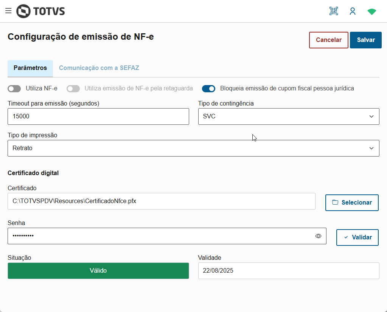387x312 pixels.
Task: Toggle Utiliza emissão de NF-e pela retaguarda
Action: [73, 88]
